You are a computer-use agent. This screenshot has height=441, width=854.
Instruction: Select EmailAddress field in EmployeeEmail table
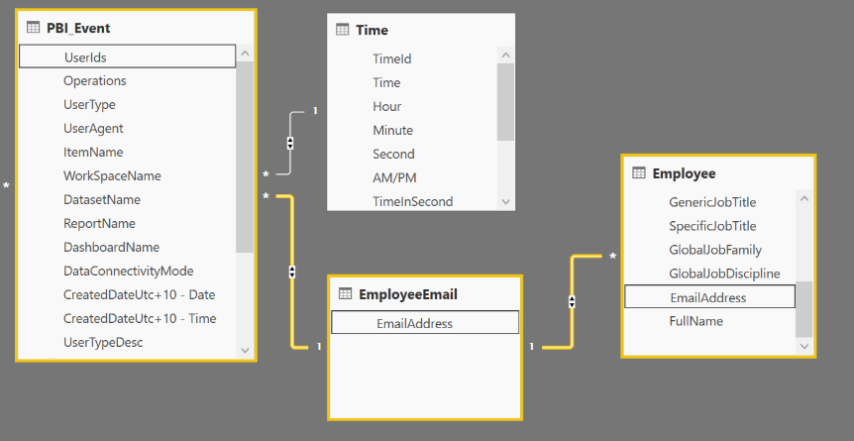(x=425, y=323)
